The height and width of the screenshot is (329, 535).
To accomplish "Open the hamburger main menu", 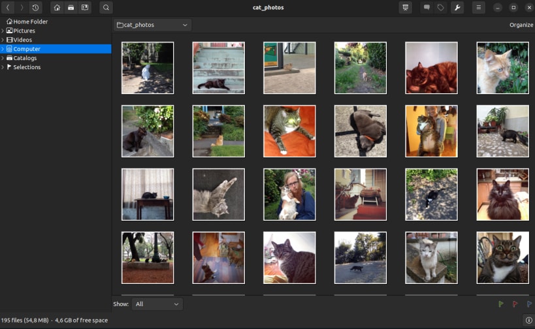I will (478, 7).
